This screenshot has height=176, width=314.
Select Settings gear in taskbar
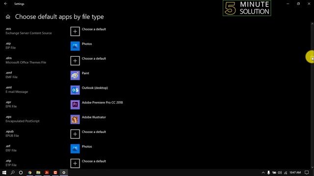64,173
